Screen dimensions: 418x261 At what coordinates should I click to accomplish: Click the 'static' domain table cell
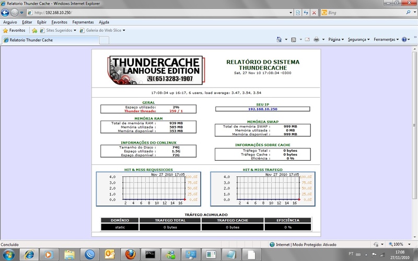pyautogui.click(x=120, y=227)
